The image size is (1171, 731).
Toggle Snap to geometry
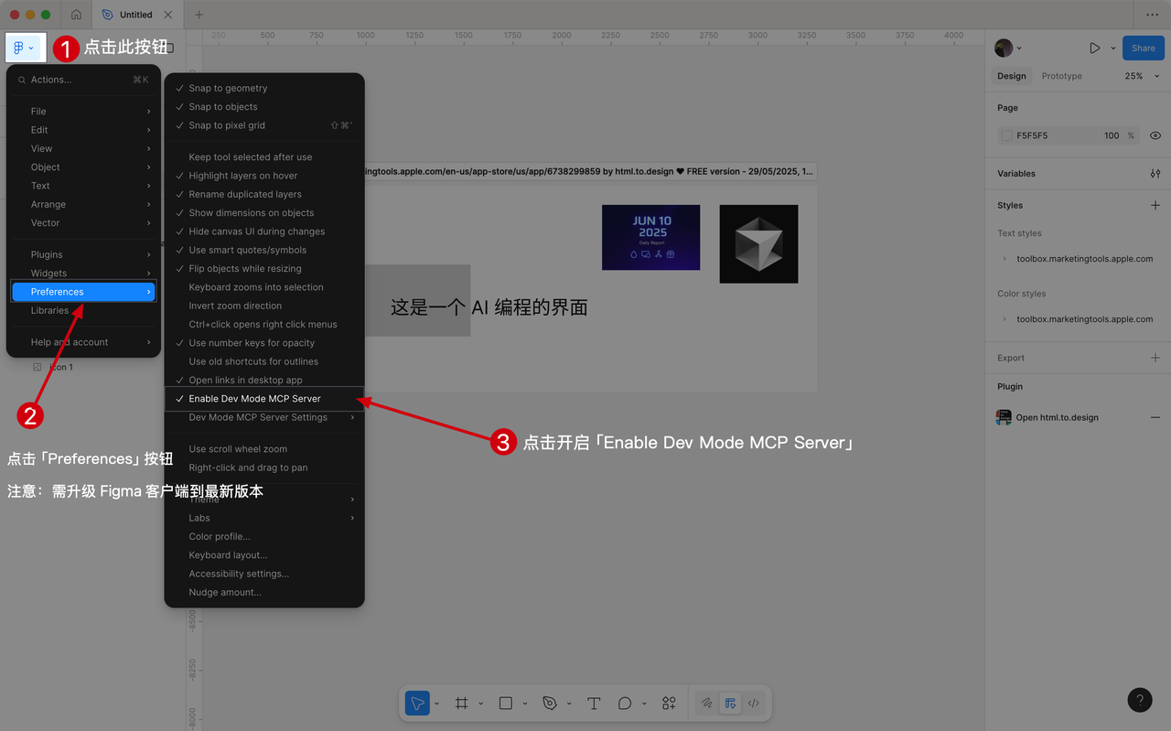(x=264, y=88)
